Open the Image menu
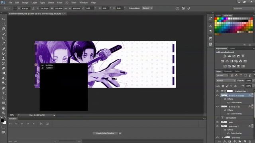Image resolution: width=255 pixels, height=143 pixels. coord(25,3)
